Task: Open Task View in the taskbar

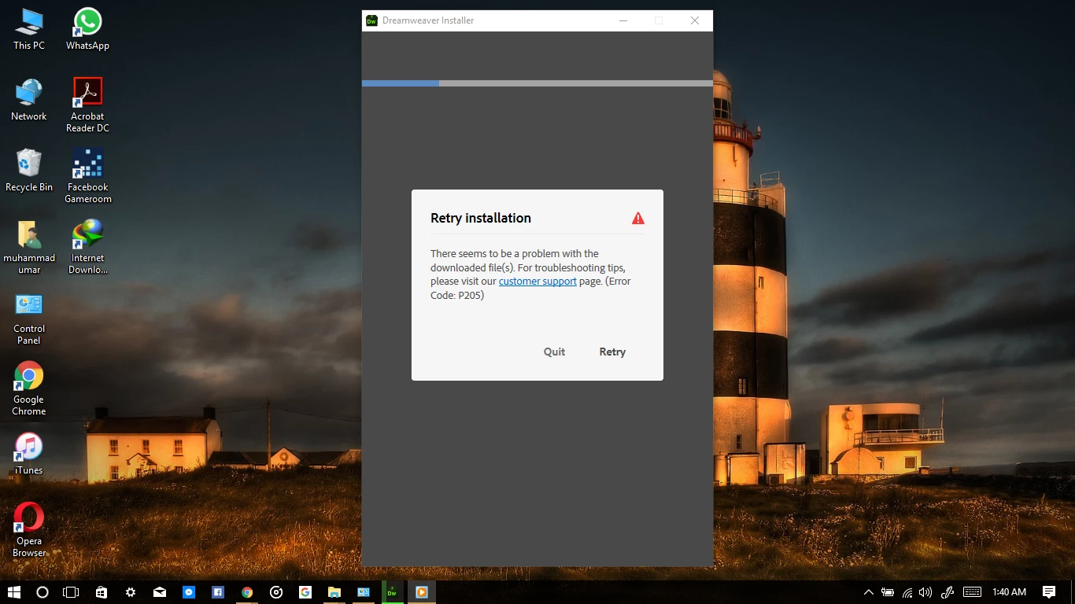Action: coord(72,592)
